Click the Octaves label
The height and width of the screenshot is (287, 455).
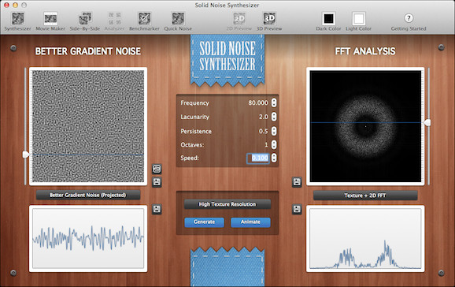coord(192,145)
